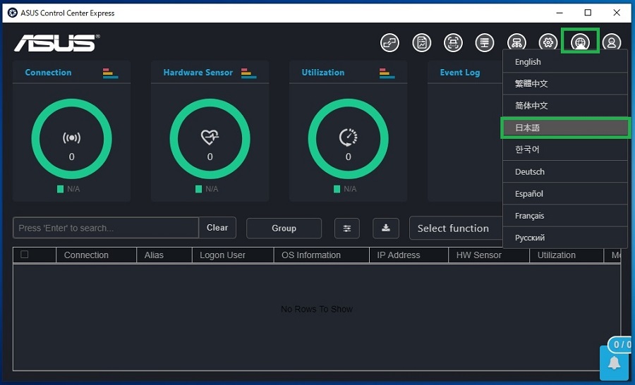Screen dimensions: 635x385
Task: Choose 日本語 from the language menu
Action: (565, 128)
